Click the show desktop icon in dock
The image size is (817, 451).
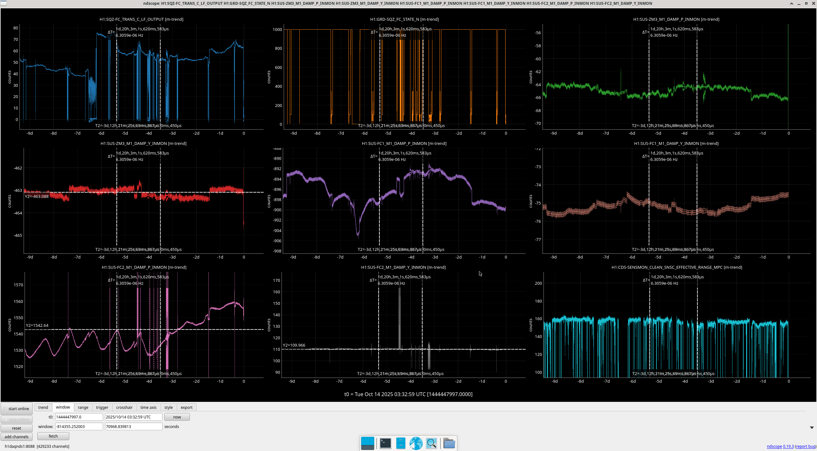[367, 443]
